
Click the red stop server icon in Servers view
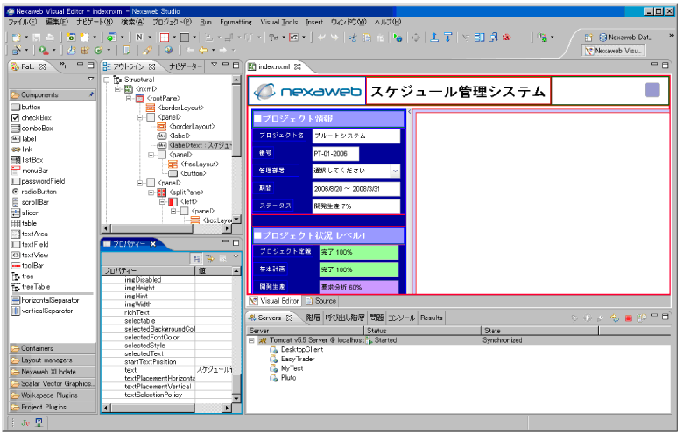[x=629, y=318]
